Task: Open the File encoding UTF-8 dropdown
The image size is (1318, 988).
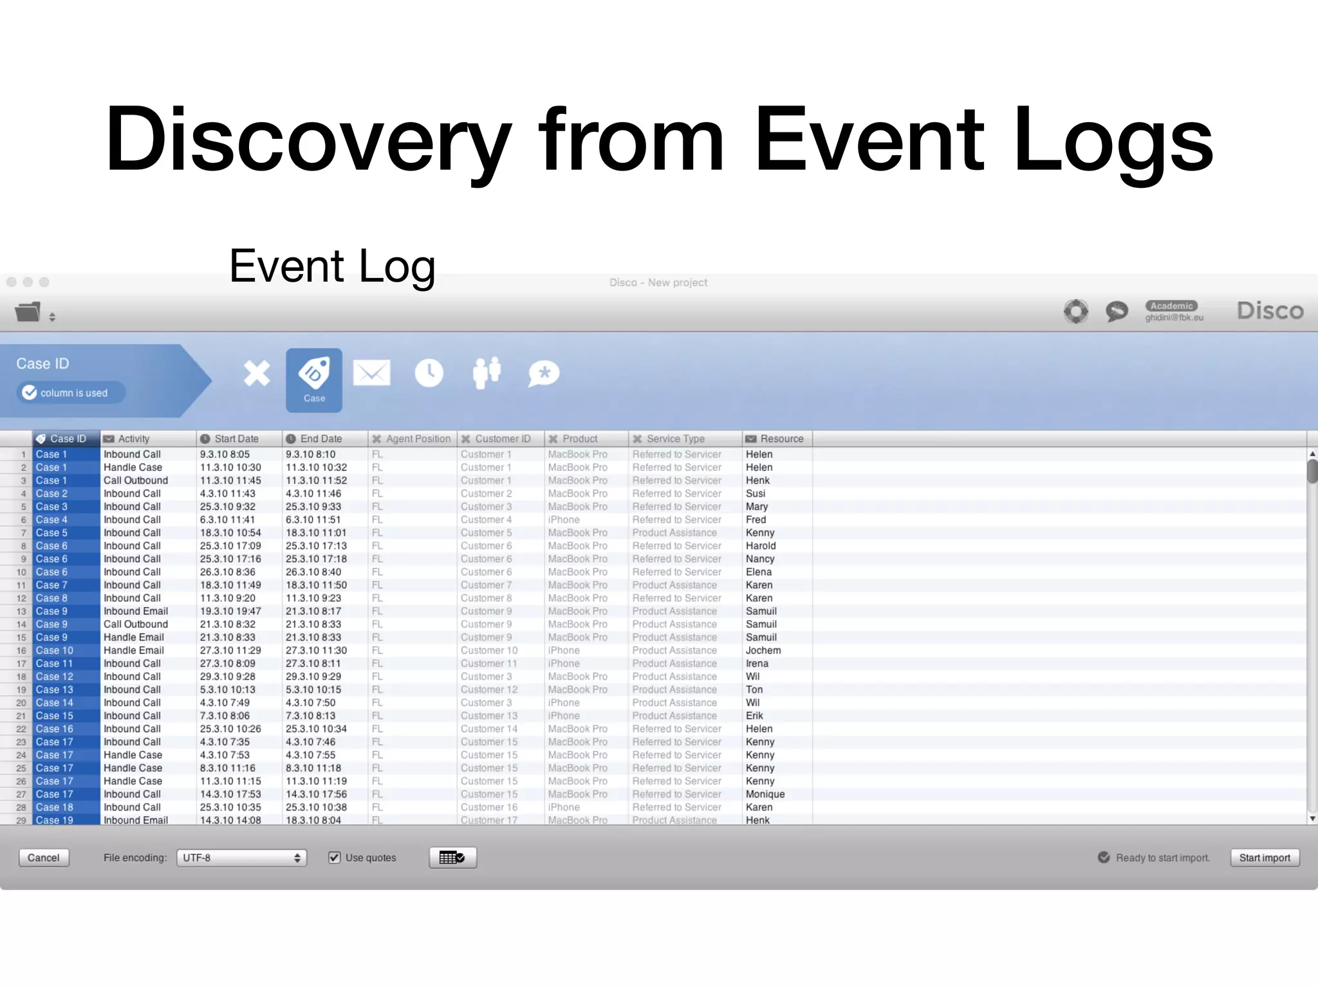Action: 241,857
